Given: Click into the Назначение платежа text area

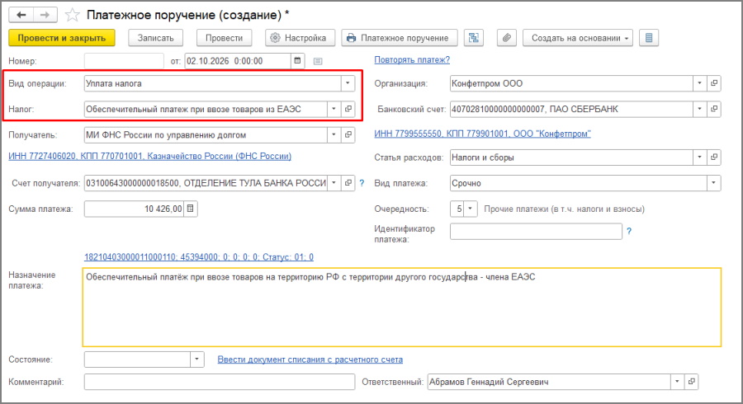Looking at the screenshot, I should pos(402,308).
